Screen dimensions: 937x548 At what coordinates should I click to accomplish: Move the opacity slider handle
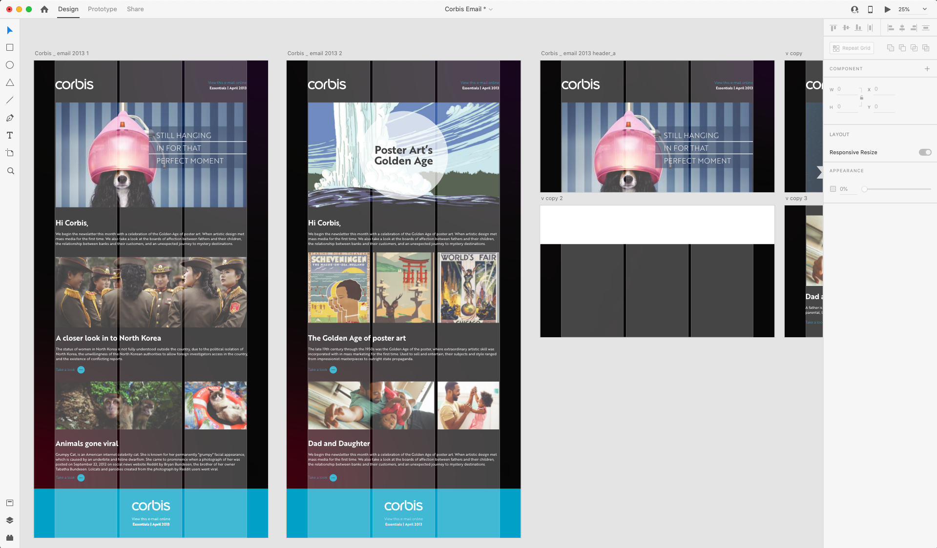click(x=864, y=189)
